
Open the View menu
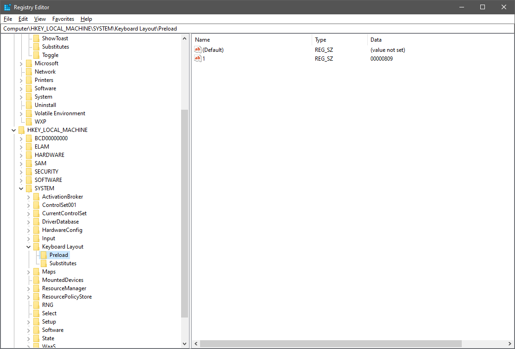pos(40,19)
